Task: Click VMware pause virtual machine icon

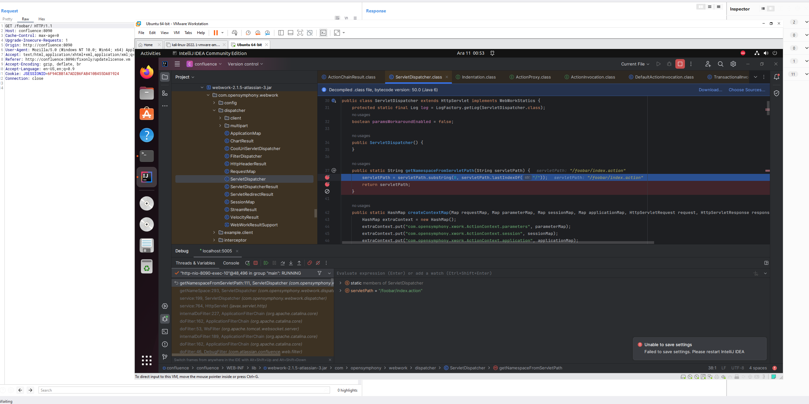Action: 215,33
